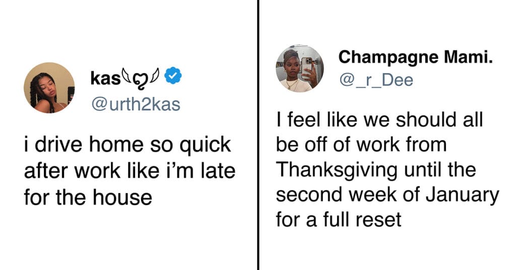Open the @urth2kas handle
The height and width of the screenshot is (270, 516).
point(136,104)
